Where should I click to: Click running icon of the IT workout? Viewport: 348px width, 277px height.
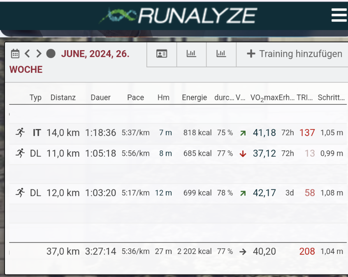pyautogui.click(x=20, y=133)
